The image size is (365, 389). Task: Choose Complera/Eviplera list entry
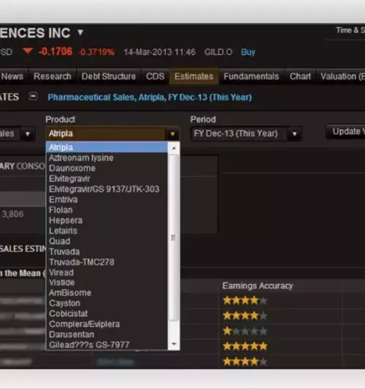(x=107, y=324)
